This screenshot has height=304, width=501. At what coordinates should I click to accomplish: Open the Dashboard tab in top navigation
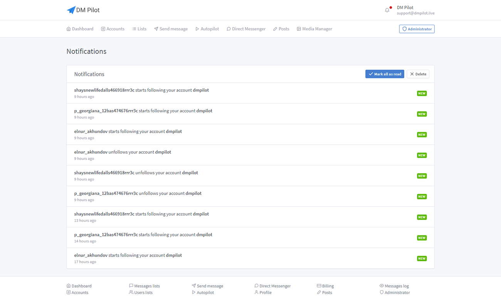80,29
